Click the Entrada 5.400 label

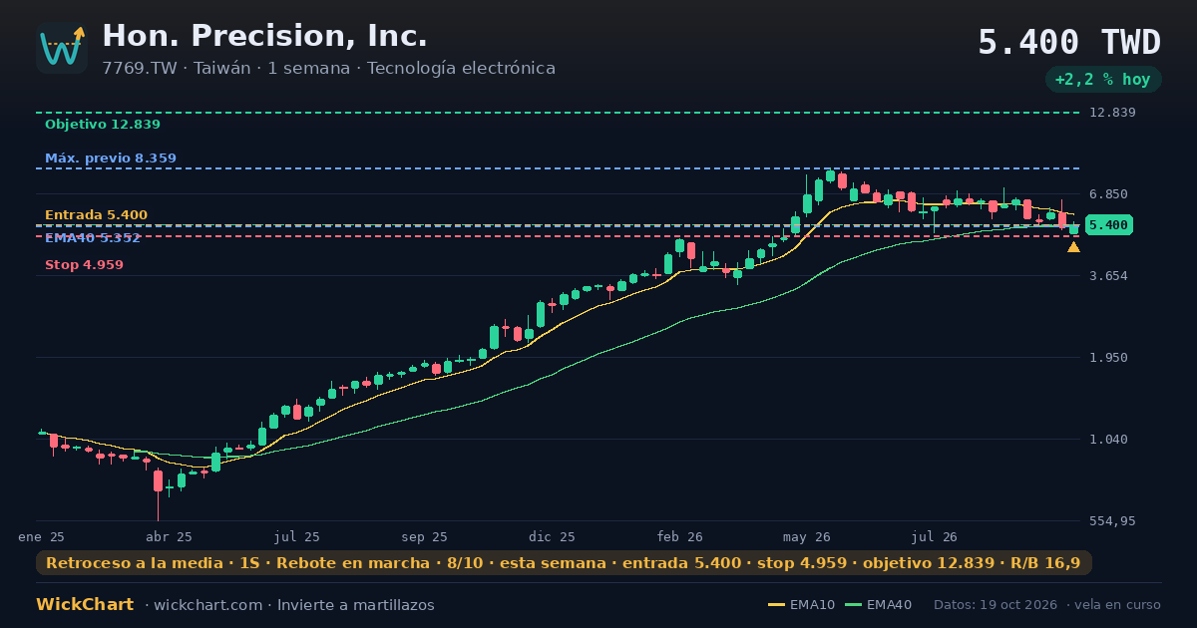pos(96,215)
